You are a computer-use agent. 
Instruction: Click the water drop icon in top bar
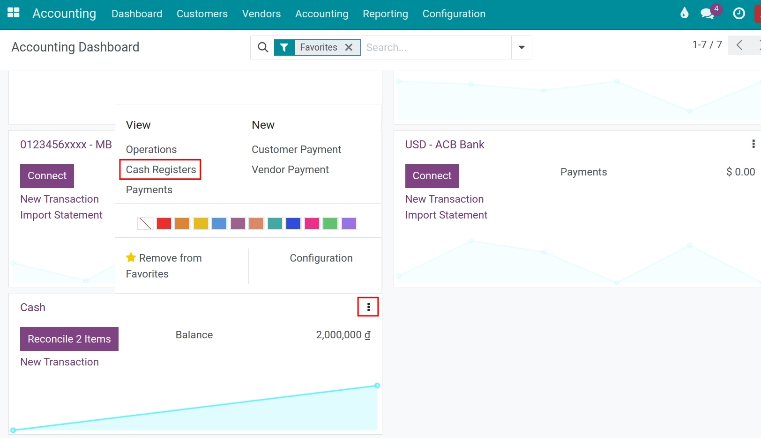pyautogui.click(x=684, y=13)
